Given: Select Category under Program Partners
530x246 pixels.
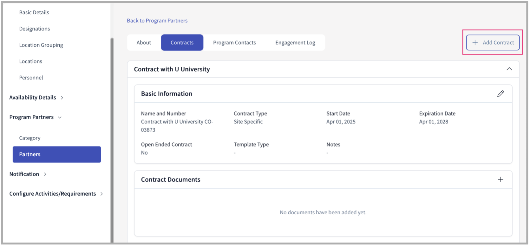Looking at the screenshot, I should click(x=29, y=138).
